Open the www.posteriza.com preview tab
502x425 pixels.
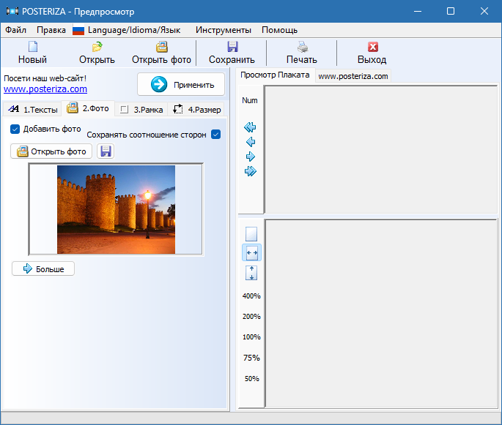coord(352,76)
